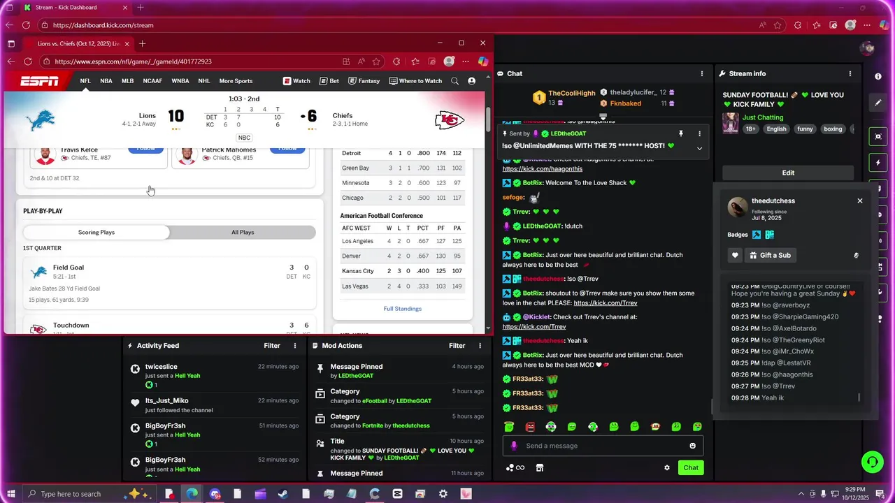Click the boxing stream tag
This screenshot has width=895, height=503.
click(x=833, y=129)
